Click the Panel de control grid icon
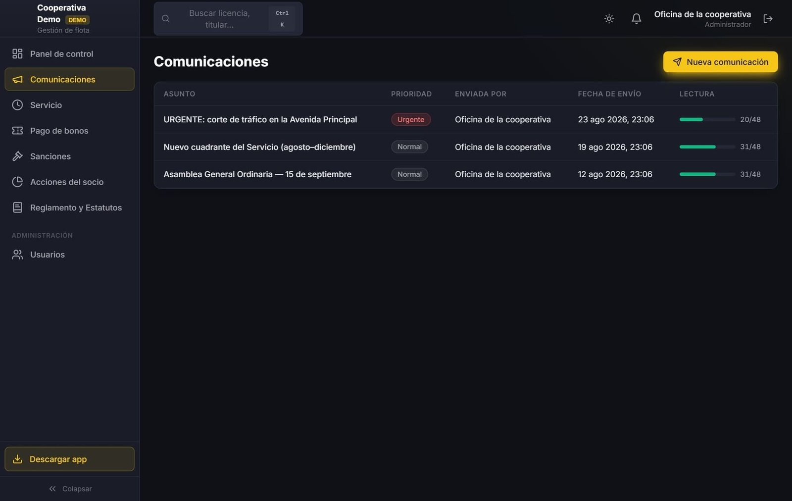Viewport: 792px width, 501px height. (17, 53)
